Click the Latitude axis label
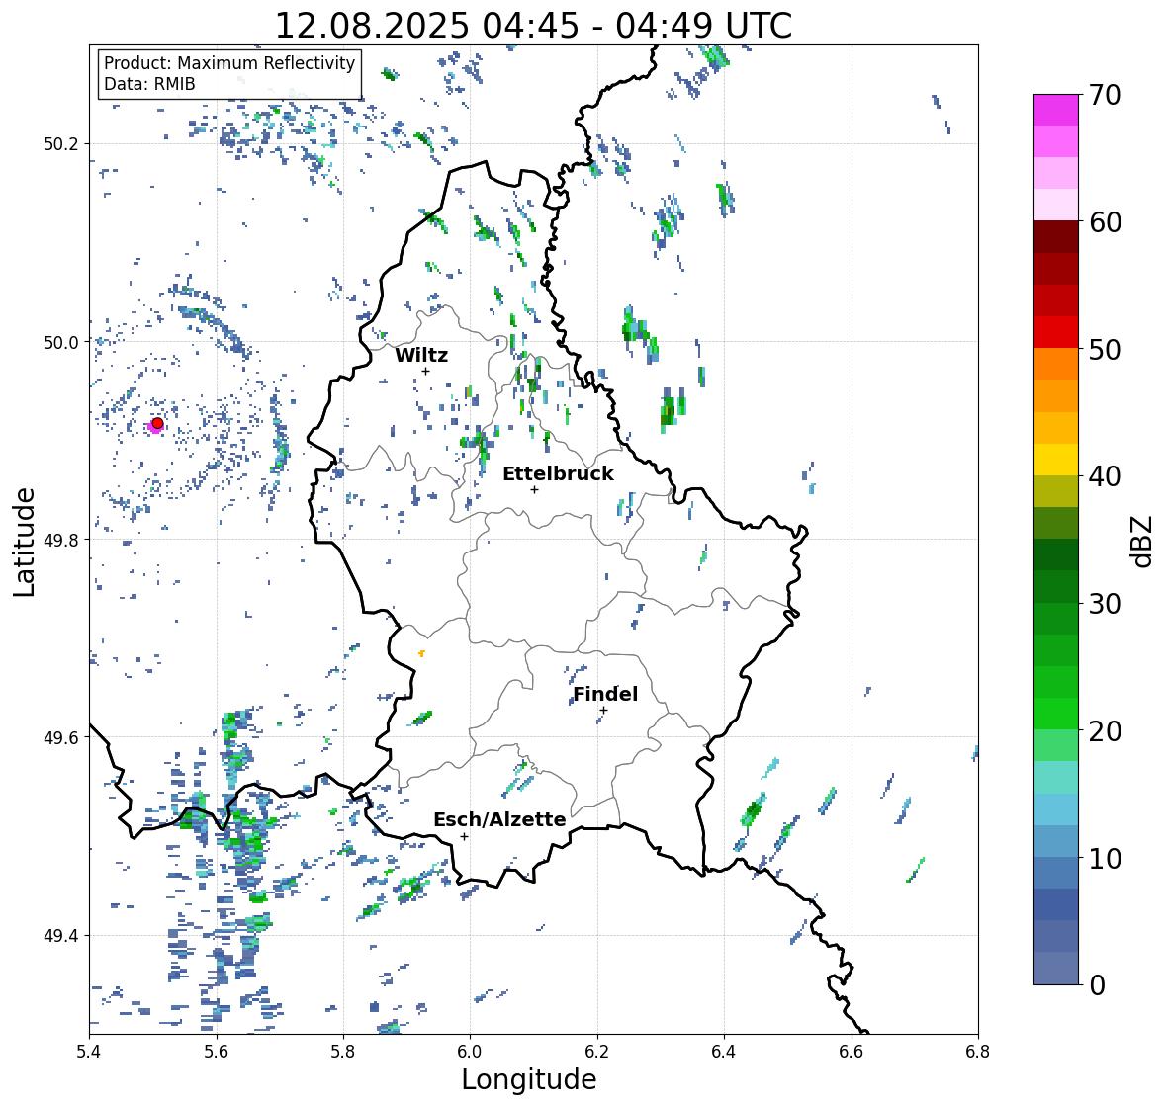Screen dimensions: 1166x1104 tap(24, 542)
